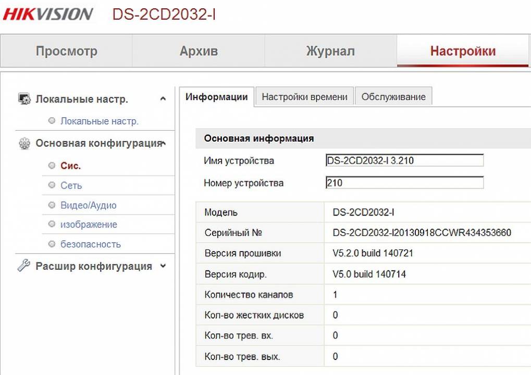Click the Кол-во жестких дисков value 0
Viewport: 531px width, 375px height.
tap(335, 315)
